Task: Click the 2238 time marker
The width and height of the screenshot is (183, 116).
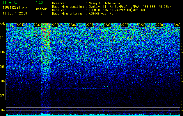Action: coord(142,25)
